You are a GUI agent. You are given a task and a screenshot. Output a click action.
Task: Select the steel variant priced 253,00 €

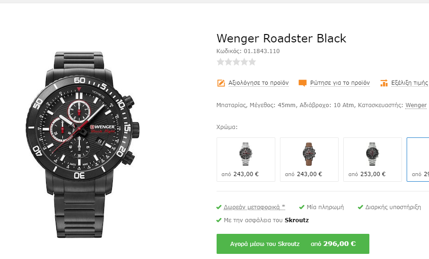[372, 159]
